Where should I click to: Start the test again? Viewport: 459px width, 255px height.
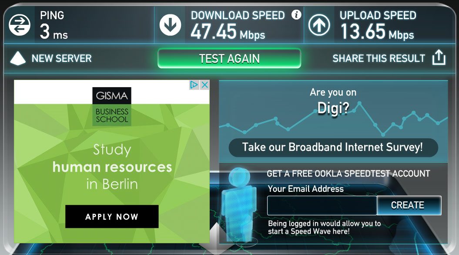[x=229, y=58]
